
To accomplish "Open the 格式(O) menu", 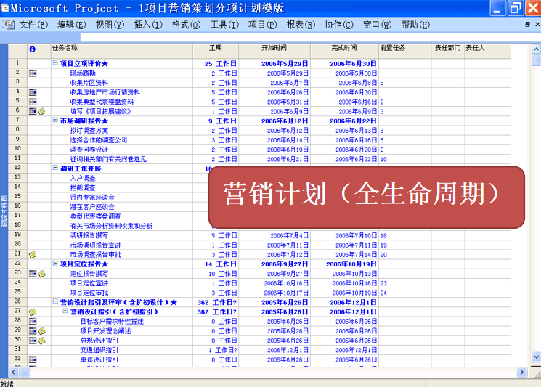I will 187,25.
